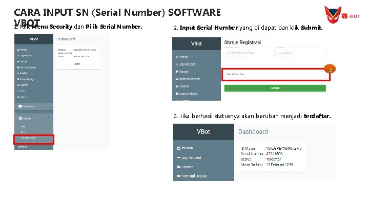Image resolution: width=369 pixels, height=207 pixels.
Task: Click the Deposit icon in step 3 Dashboard sidebar
Action: point(179,167)
